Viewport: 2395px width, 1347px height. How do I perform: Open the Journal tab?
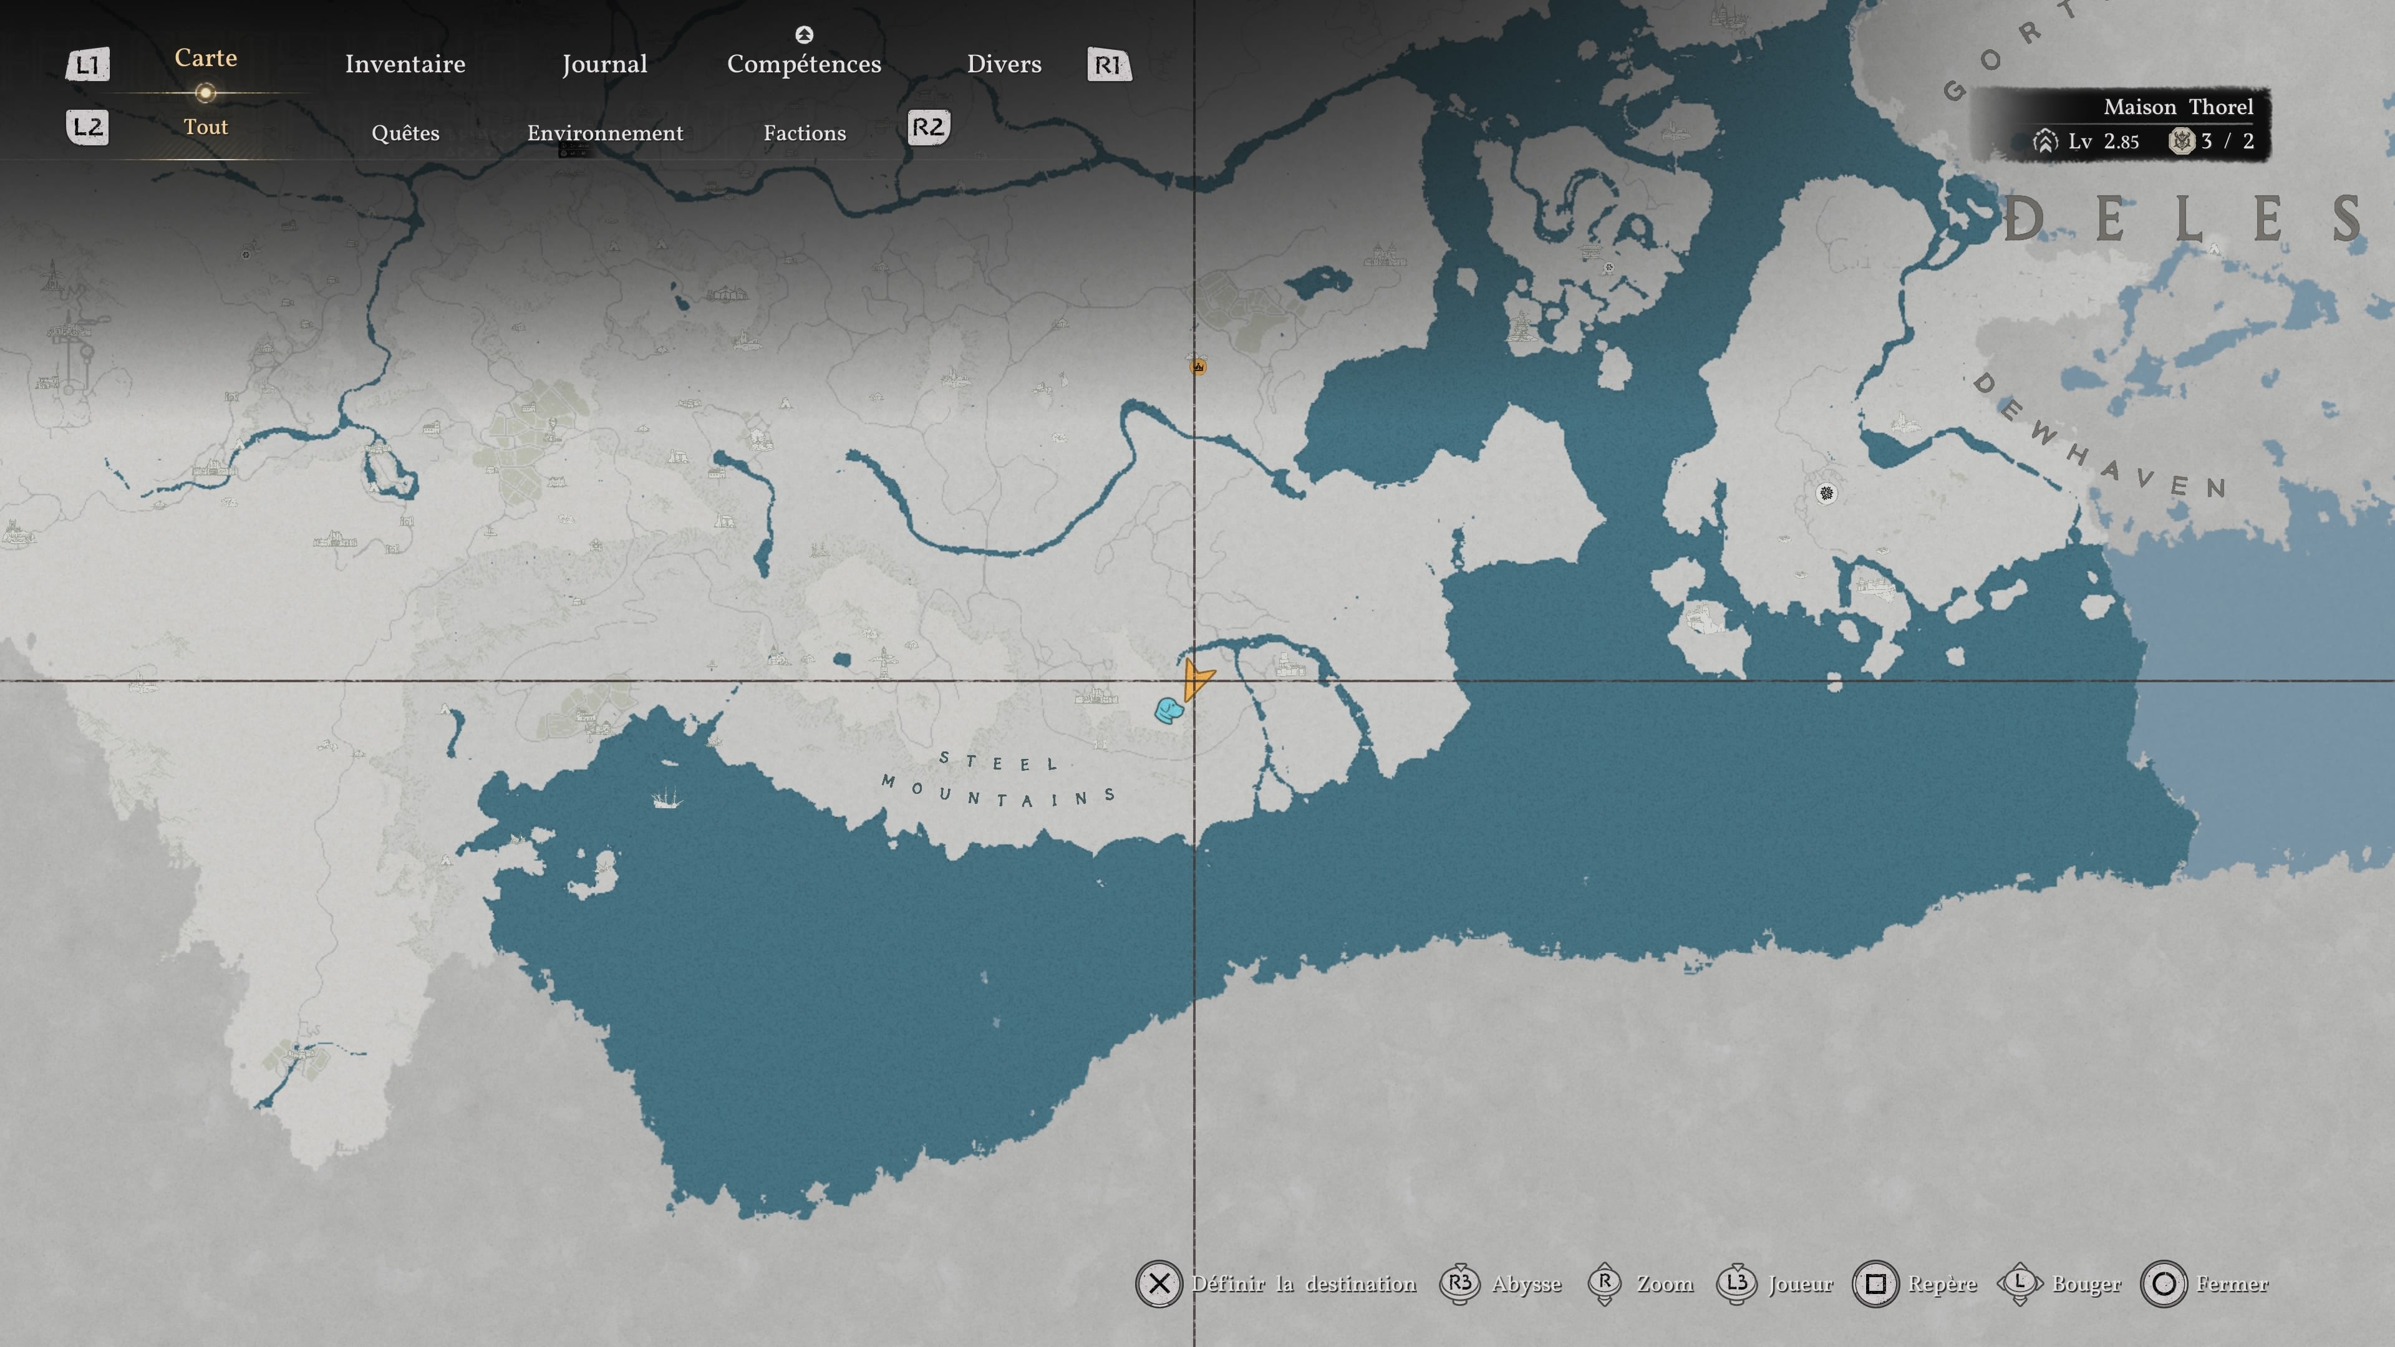point(604,64)
